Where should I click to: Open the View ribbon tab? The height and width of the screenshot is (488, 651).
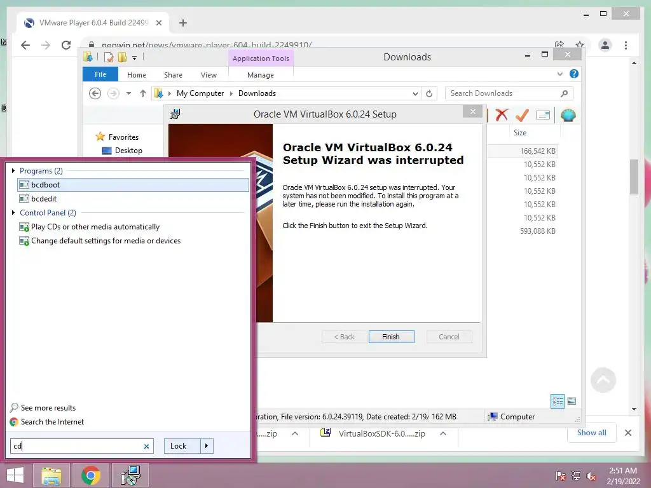[x=209, y=75]
